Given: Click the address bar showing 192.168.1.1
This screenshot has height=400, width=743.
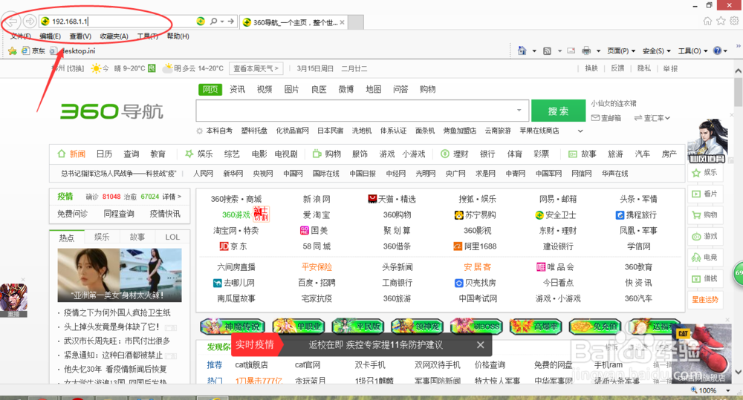Looking at the screenshot, I should (117, 22).
